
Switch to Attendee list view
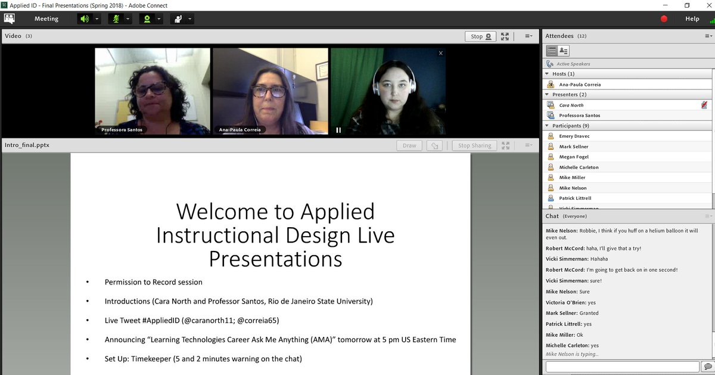[x=552, y=51]
